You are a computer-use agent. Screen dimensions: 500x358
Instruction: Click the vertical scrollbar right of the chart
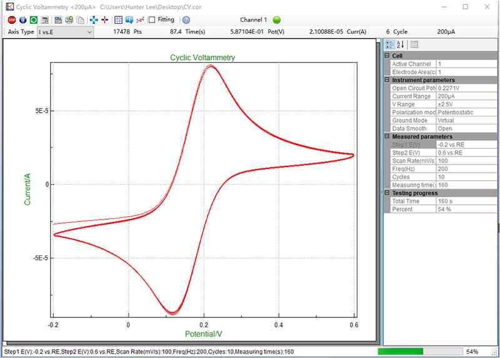(x=379, y=192)
